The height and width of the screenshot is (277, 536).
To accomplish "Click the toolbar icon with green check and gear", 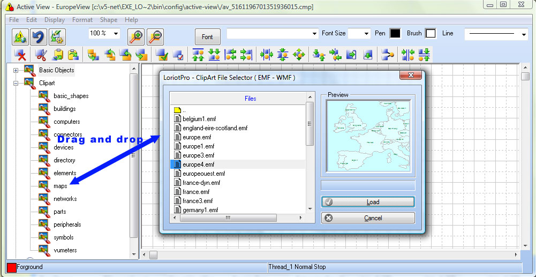I will pos(57,36).
